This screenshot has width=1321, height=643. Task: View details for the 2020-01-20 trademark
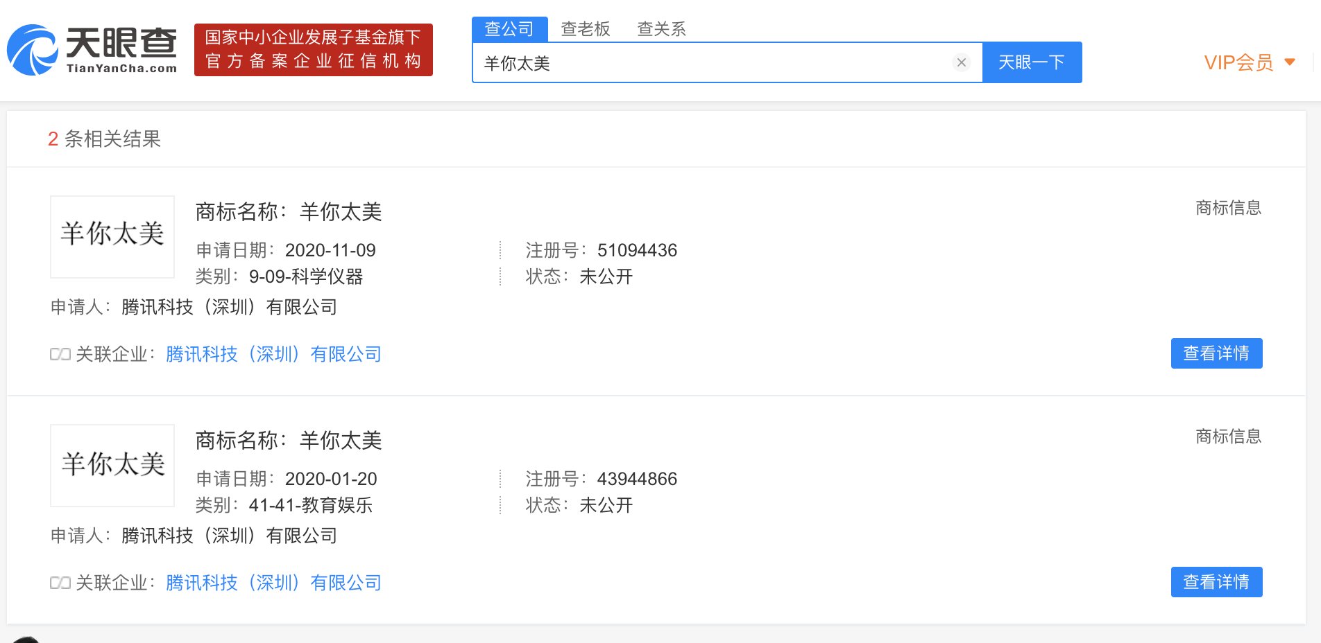[x=1216, y=582]
